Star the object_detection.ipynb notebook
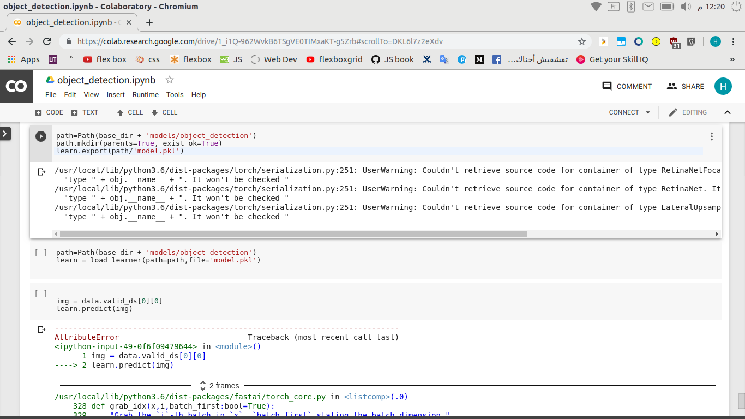Image resolution: width=745 pixels, height=419 pixels. (170, 80)
